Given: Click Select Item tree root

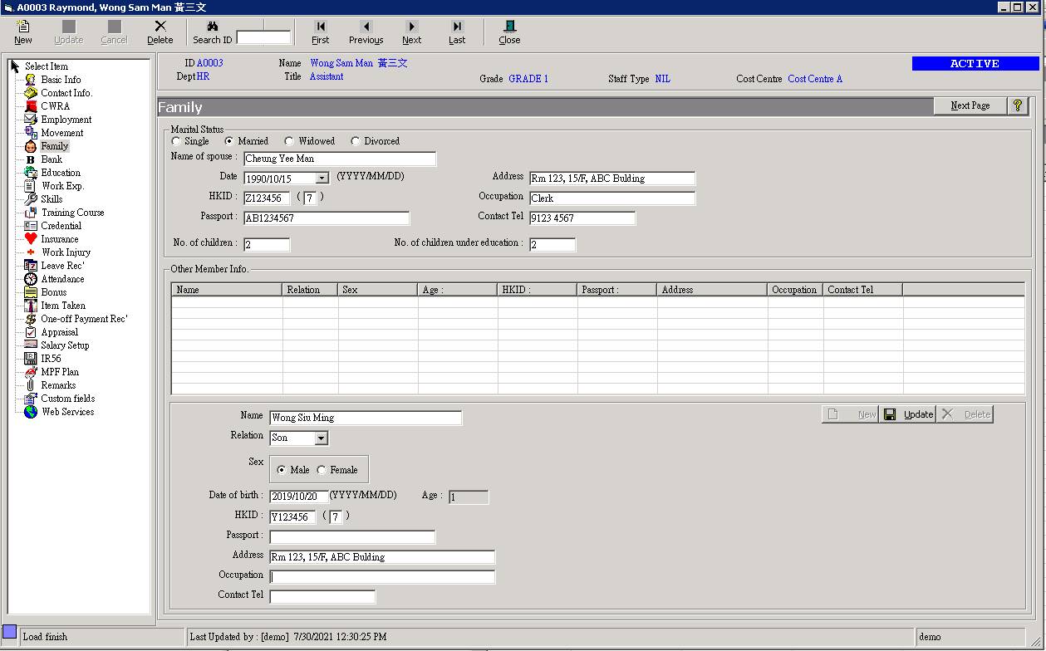Looking at the screenshot, I should point(47,66).
